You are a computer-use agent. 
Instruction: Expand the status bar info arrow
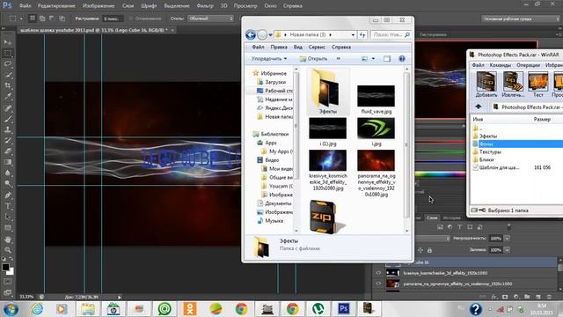[x=120, y=297]
